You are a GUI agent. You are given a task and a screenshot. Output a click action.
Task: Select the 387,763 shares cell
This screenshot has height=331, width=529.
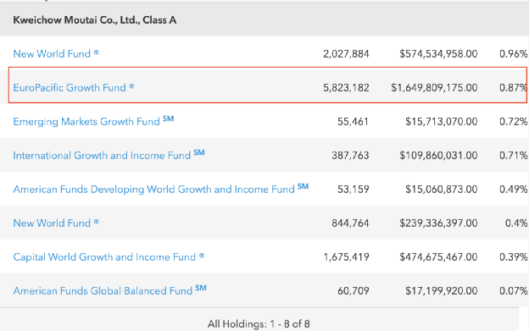point(350,155)
